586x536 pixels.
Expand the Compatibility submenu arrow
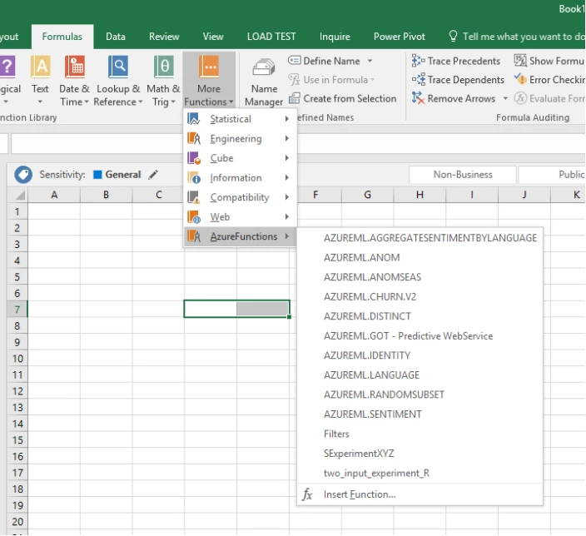coord(286,197)
